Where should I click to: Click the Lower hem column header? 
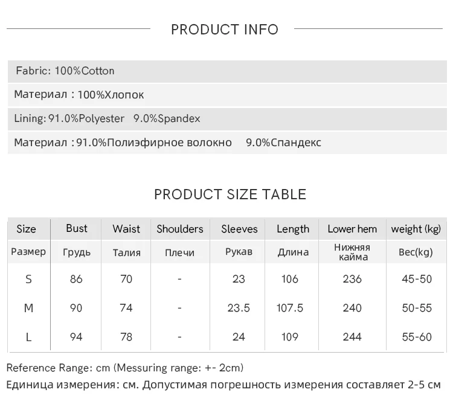pyautogui.click(x=352, y=229)
